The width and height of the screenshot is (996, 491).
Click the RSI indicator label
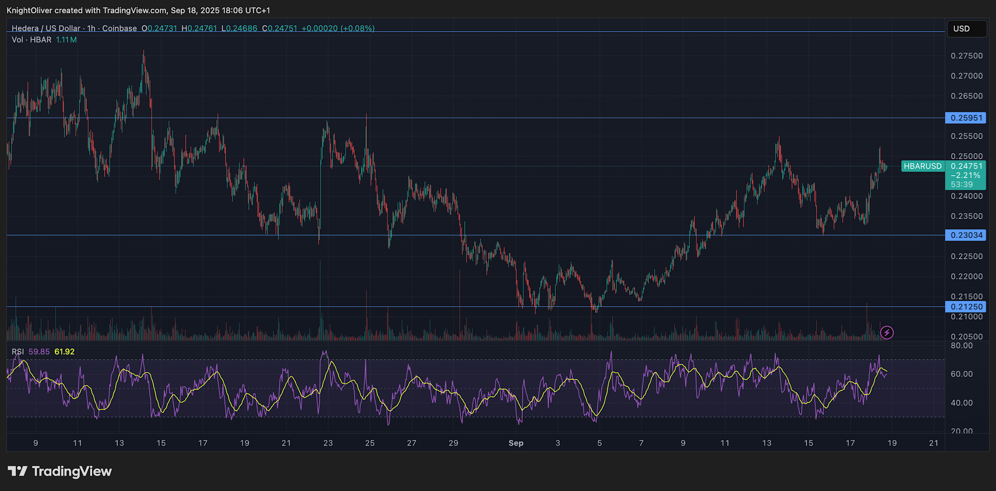17,351
